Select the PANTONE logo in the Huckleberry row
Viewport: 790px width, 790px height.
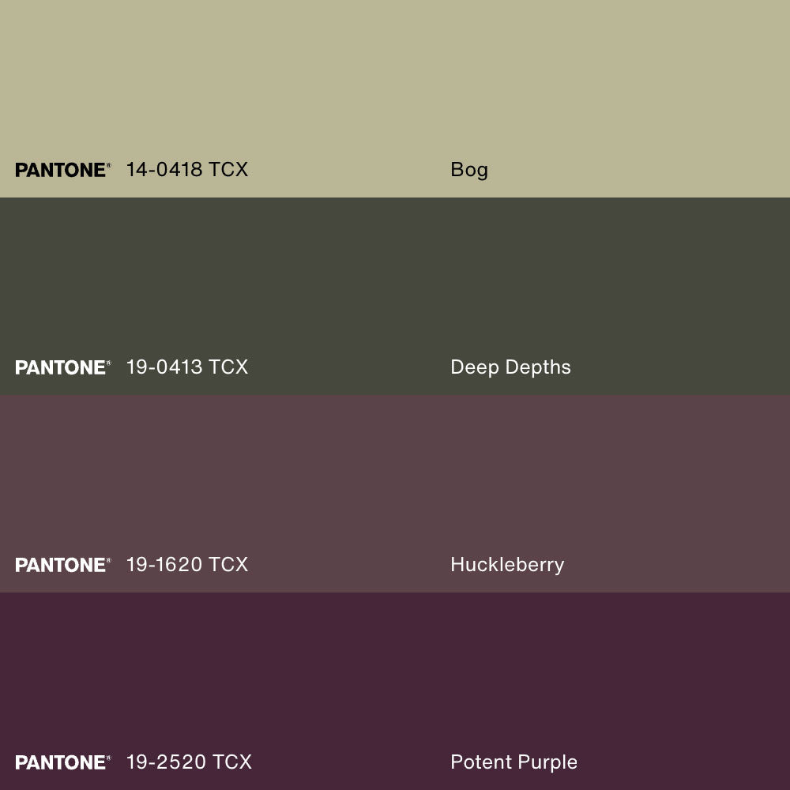tap(62, 565)
